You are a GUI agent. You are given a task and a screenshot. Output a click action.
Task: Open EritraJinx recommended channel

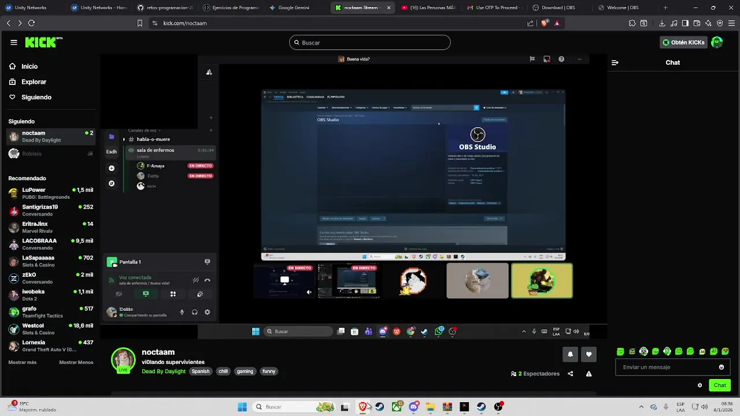(x=50, y=227)
